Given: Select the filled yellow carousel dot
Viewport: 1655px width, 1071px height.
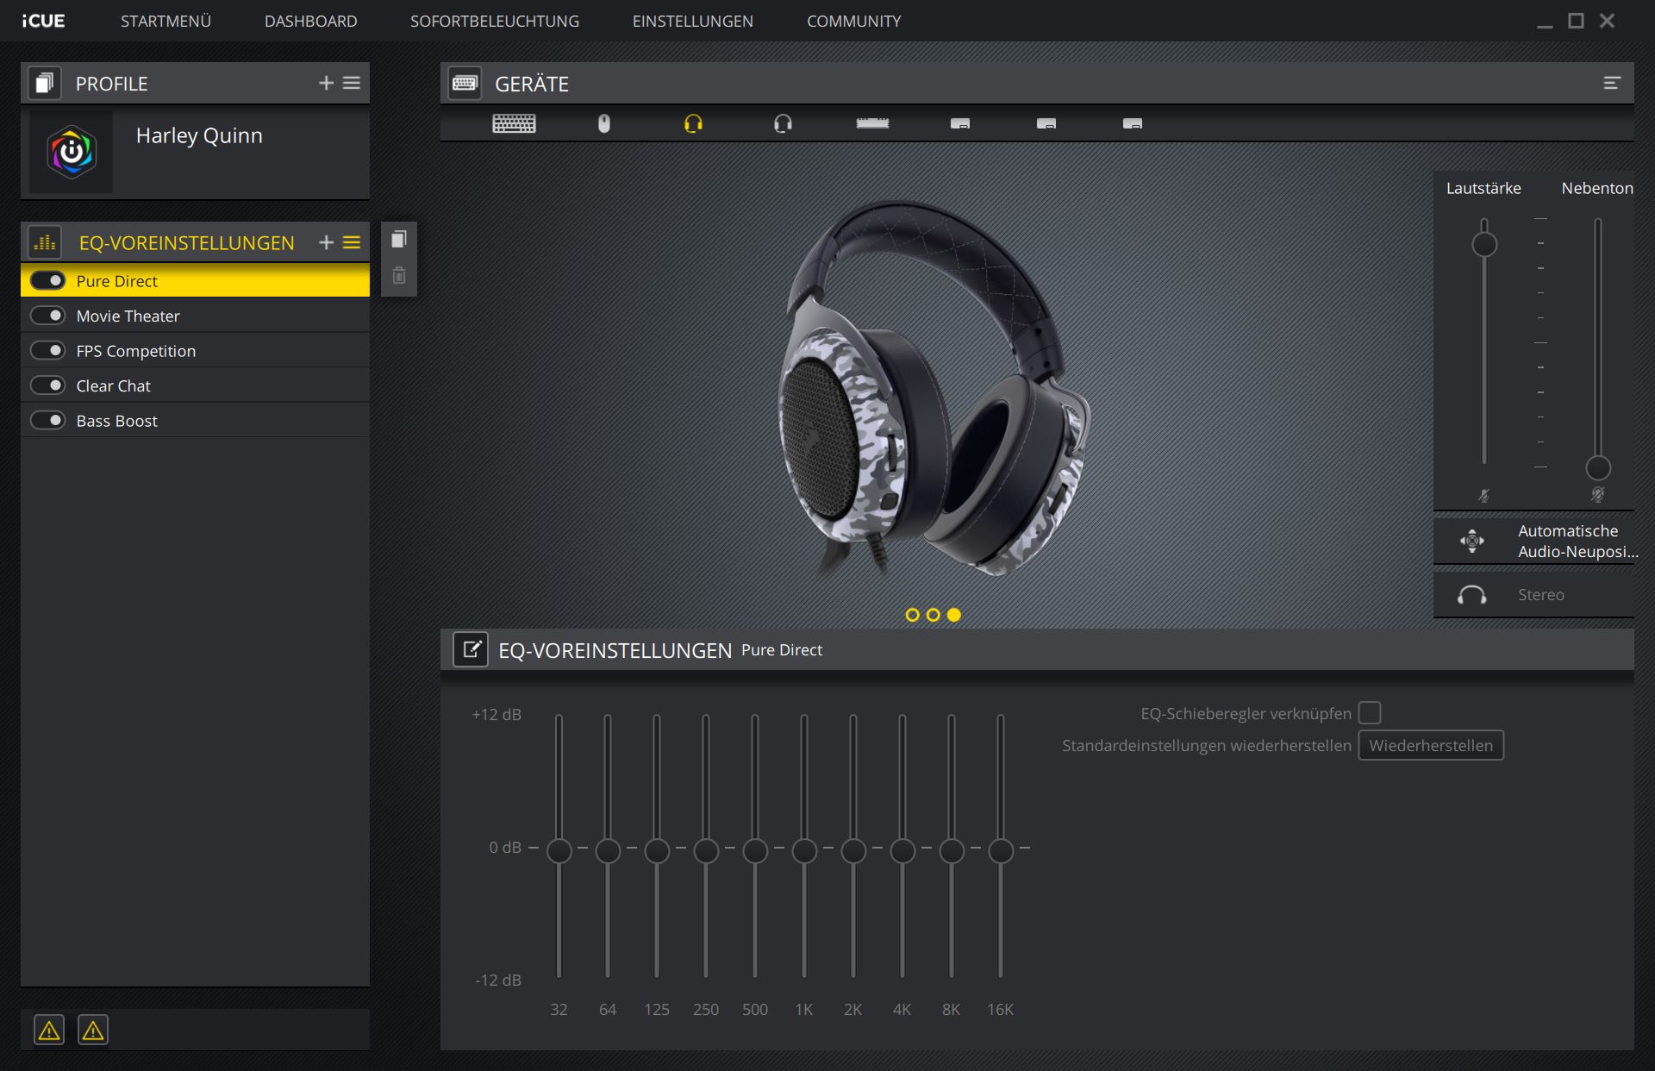Looking at the screenshot, I should [954, 615].
